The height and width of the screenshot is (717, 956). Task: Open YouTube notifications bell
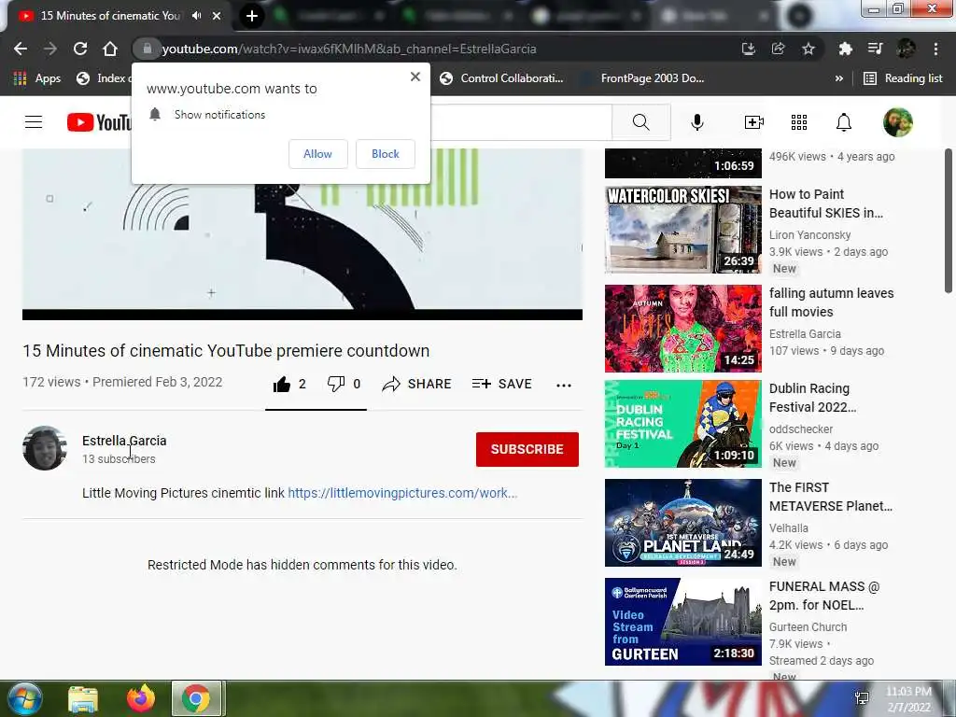(x=843, y=122)
